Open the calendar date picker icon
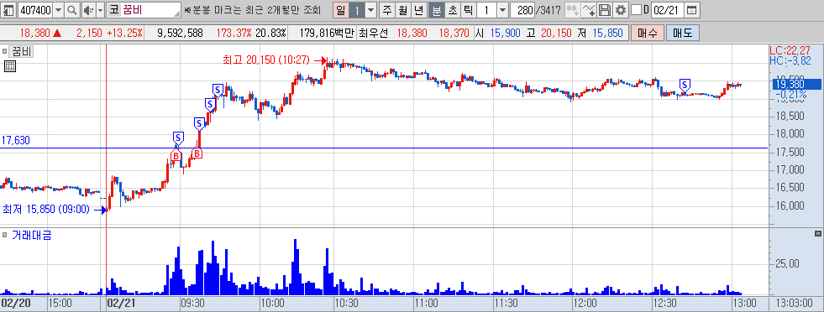The width and height of the screenshot is (824, 312). [x=692, y=10]
